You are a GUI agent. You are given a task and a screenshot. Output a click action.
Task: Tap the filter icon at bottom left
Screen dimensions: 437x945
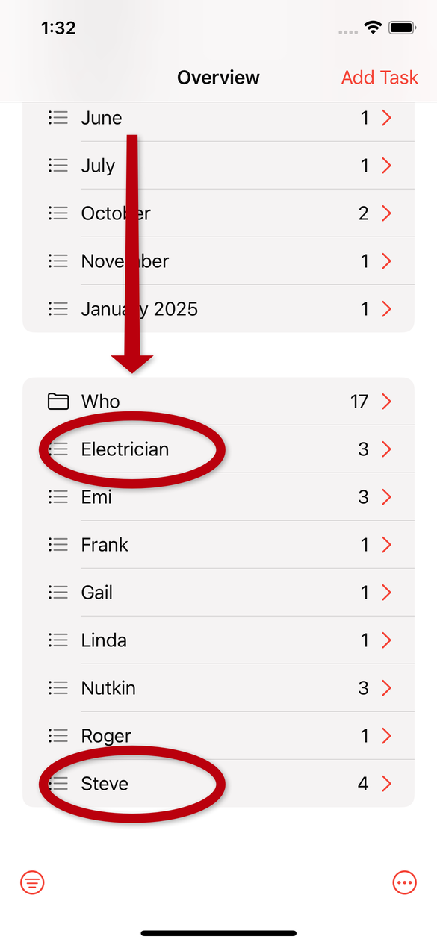(32, 883)
